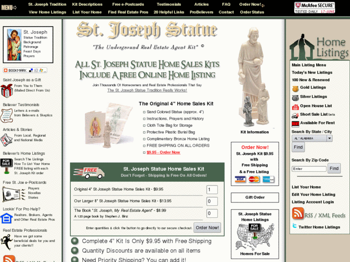Viewport: 350px width, 262px height.
Task: Open 20 Helpful Links menu item
Action: coord(169,12)
